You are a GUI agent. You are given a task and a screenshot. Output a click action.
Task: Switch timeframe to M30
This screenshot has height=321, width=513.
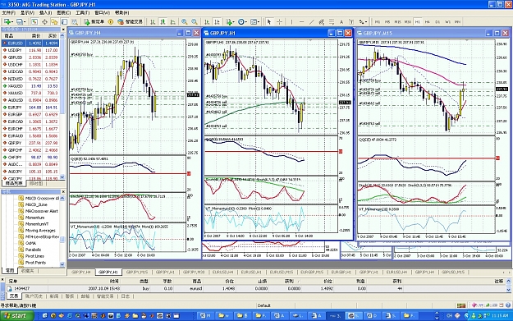(x=408, y=22)
